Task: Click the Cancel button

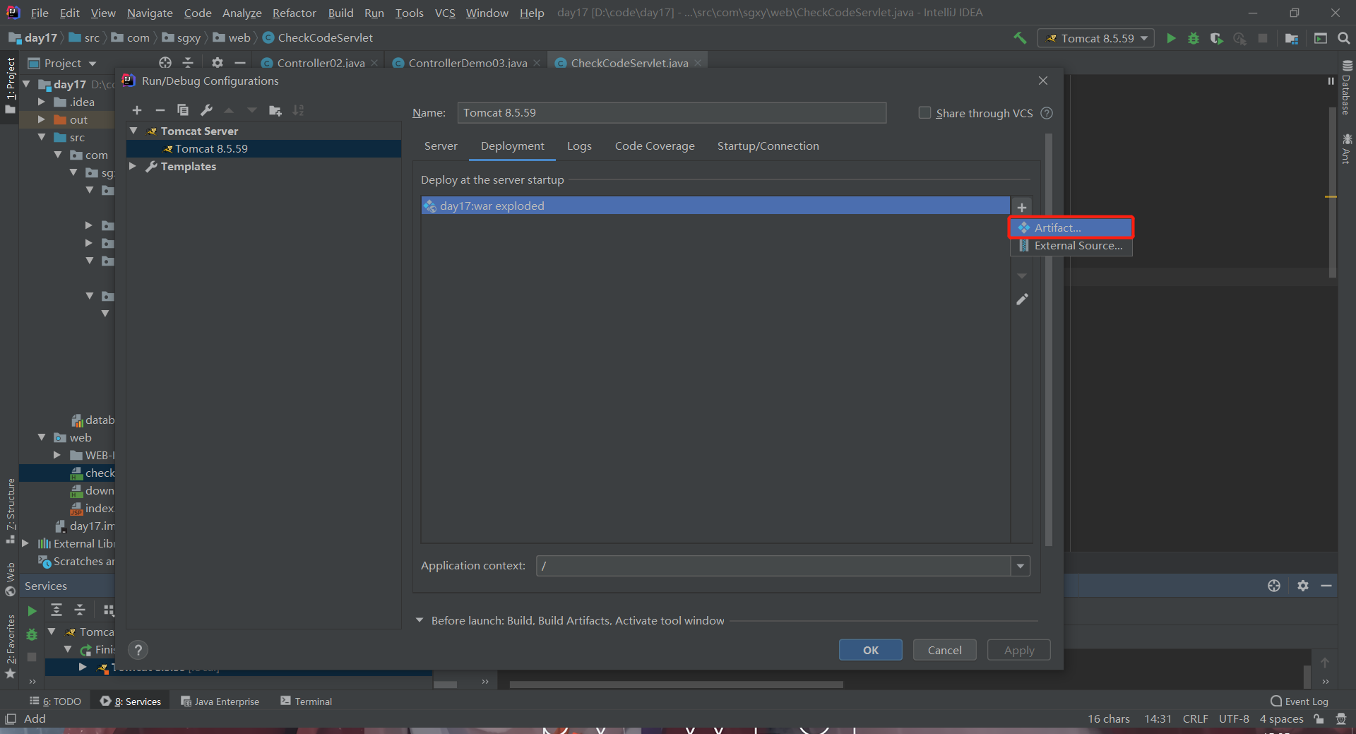Action: coord(944,650)
